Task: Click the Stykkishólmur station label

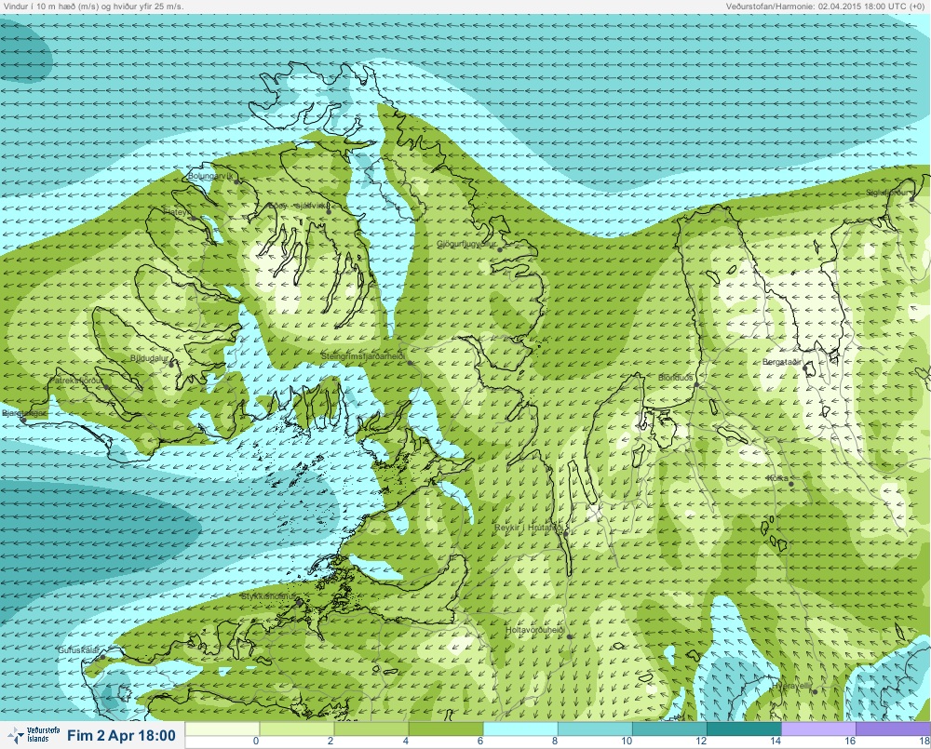Action: pyautogui.click(x=268, y=595)
